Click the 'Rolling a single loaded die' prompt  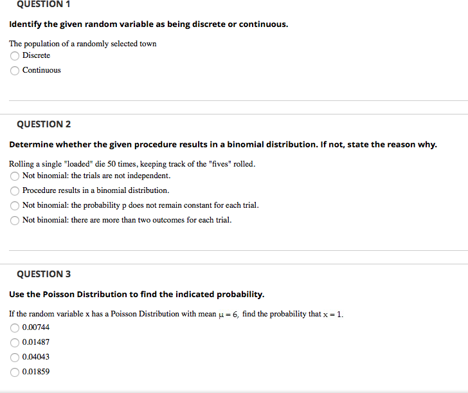132,164
